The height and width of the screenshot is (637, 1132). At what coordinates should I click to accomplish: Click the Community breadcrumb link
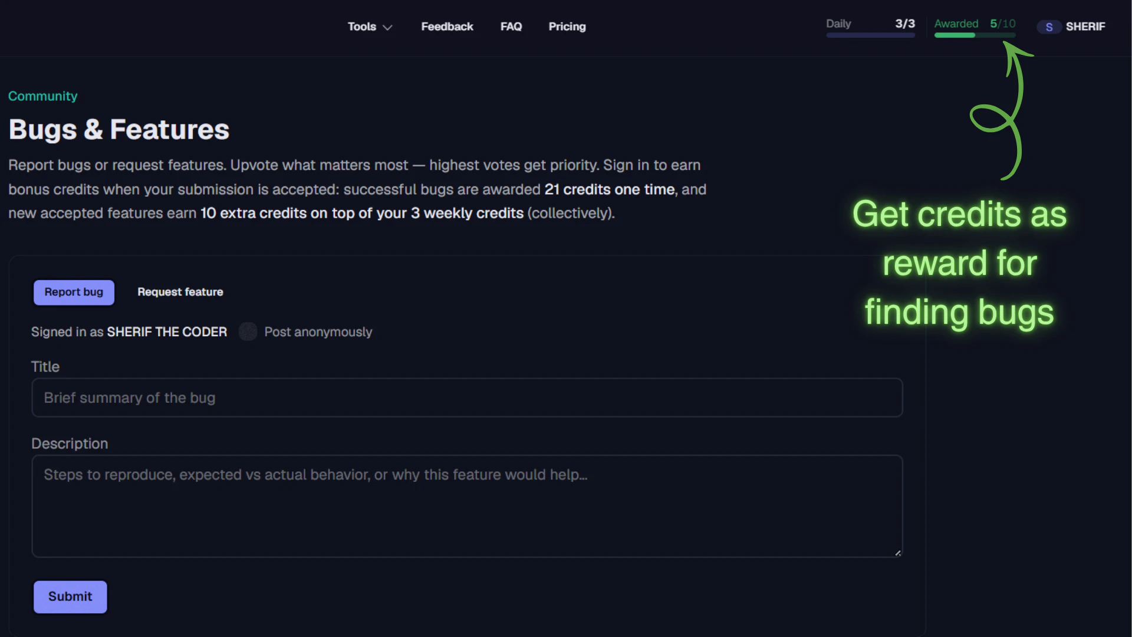[x=42, y=96]
